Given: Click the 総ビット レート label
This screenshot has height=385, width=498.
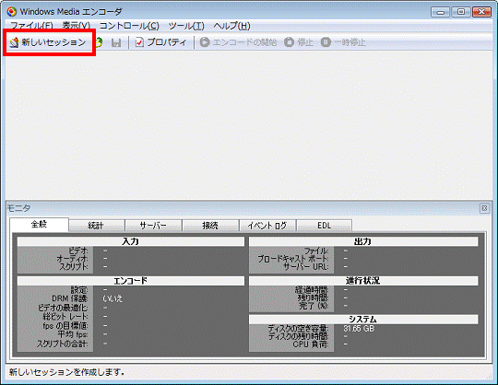Looking at the screenshot, I should [65, 317].
